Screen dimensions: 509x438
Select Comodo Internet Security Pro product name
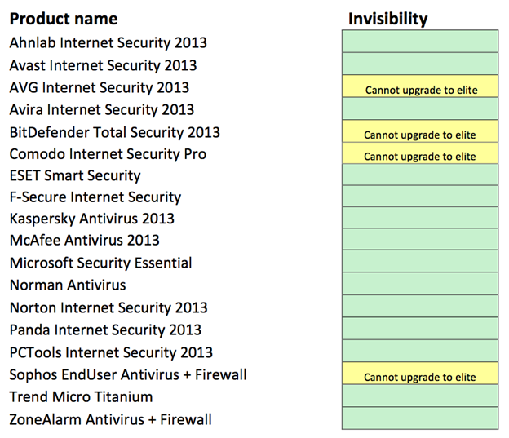click(x=108, y=154)
